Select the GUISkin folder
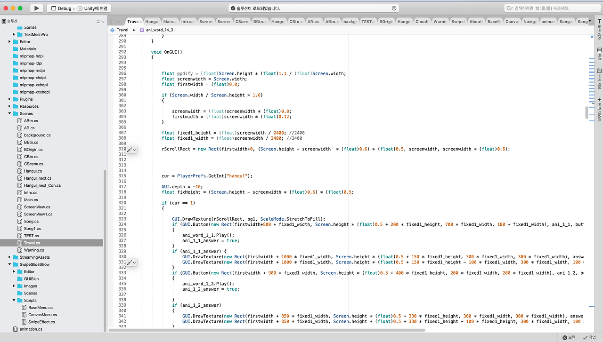 tap(32, 279)
